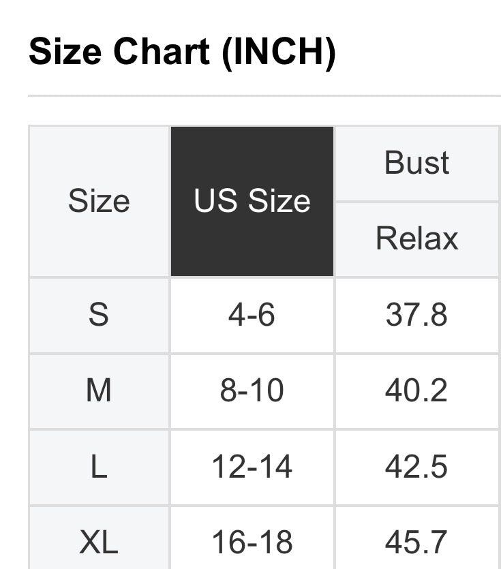Click the US size '4-6' cell
The width and height of the screenshot is (501, 569).
tap(252, 316)
